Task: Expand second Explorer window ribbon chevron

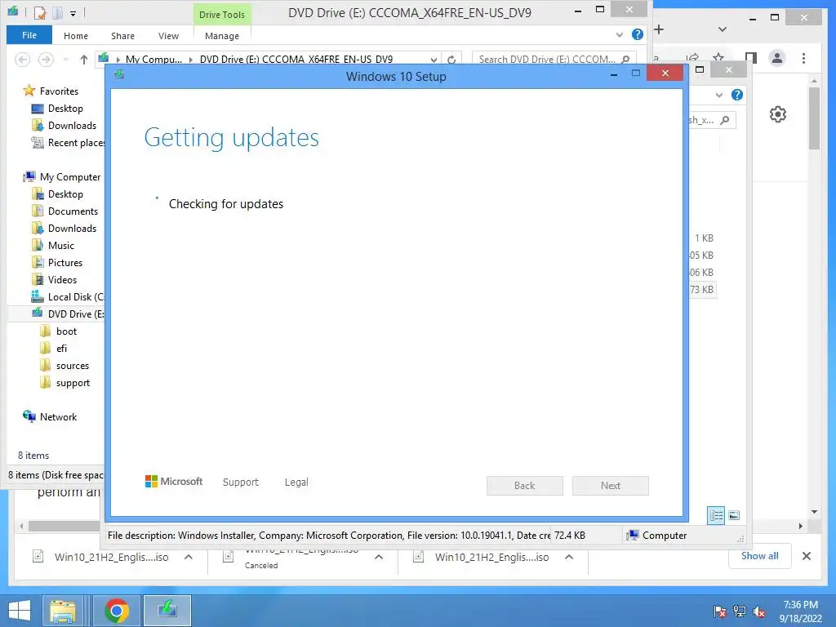Action: pos(719,95)
